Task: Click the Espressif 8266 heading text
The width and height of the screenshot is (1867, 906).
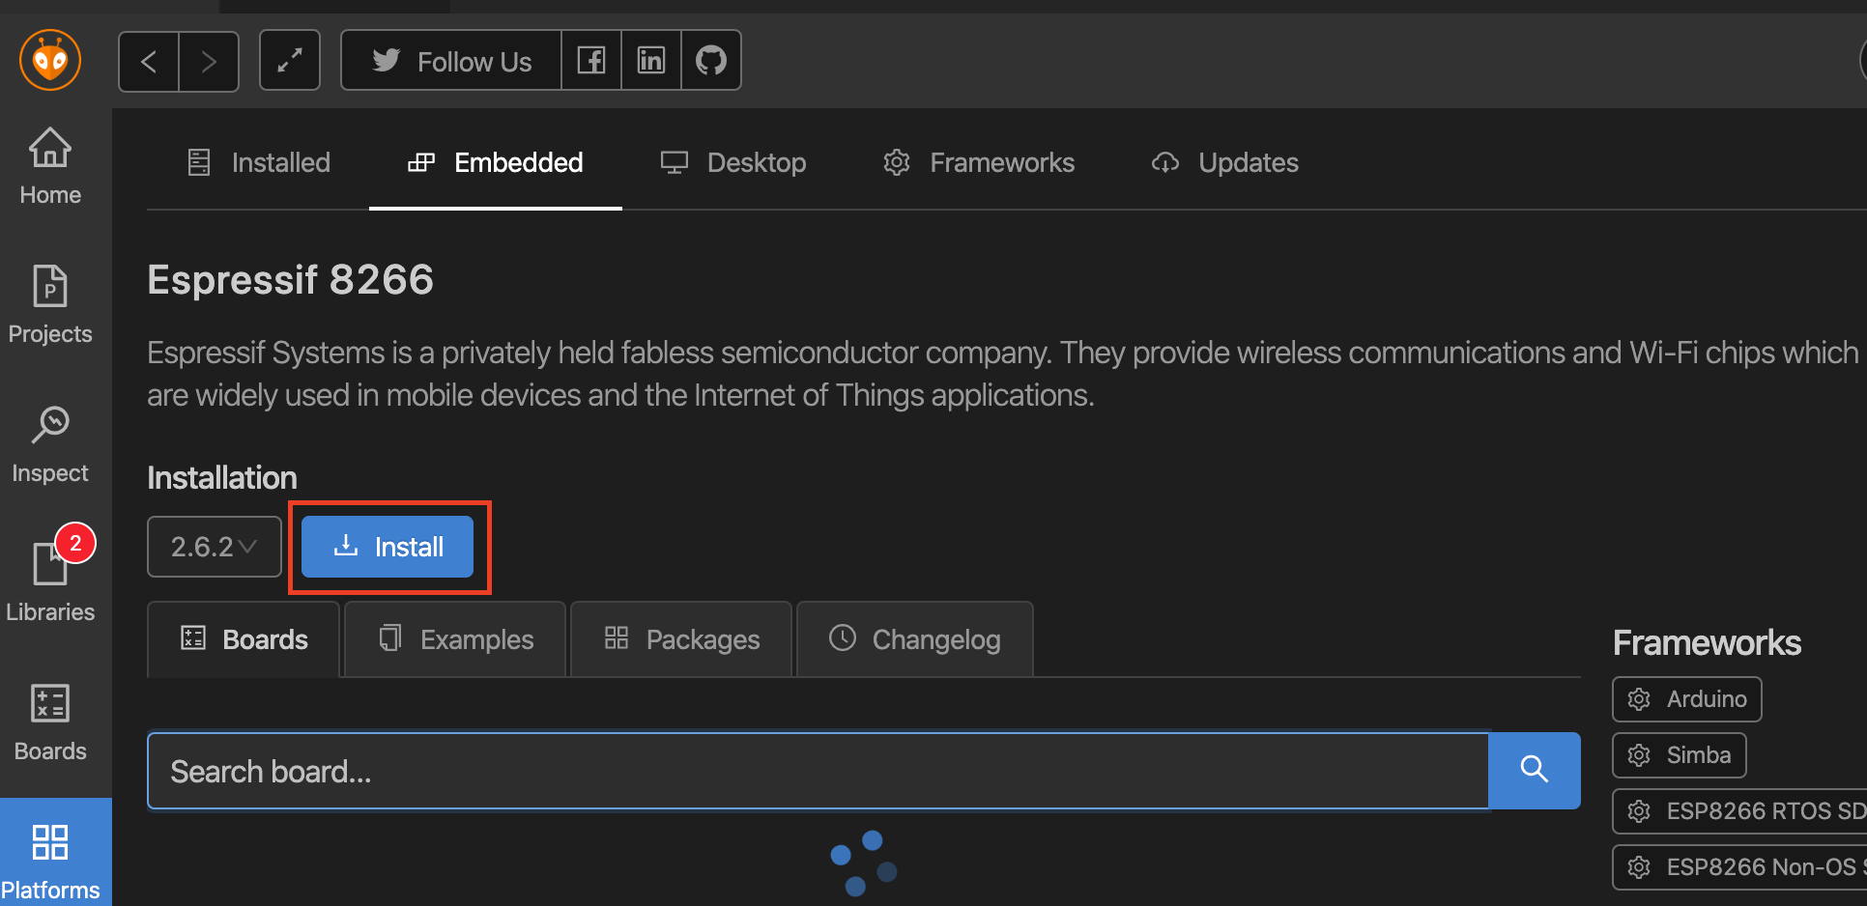Action: click(x=291, y=280)
